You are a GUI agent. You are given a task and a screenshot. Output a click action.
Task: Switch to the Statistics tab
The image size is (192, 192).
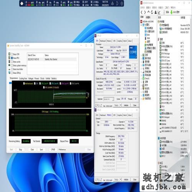[54, 78]
